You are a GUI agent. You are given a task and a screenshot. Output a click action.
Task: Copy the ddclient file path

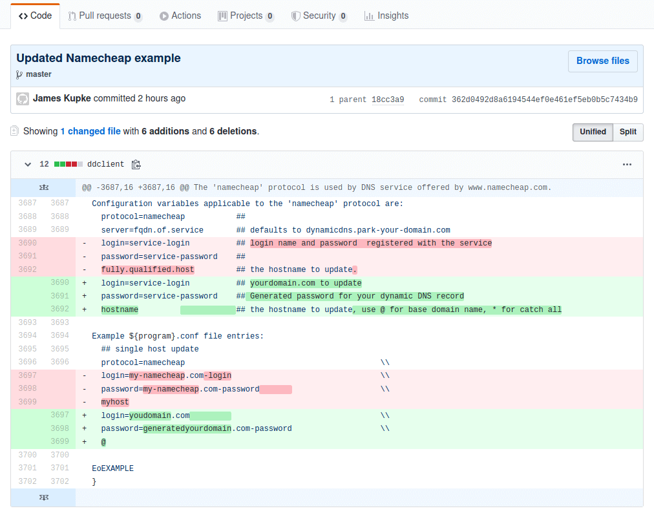[x=136, y=164]
